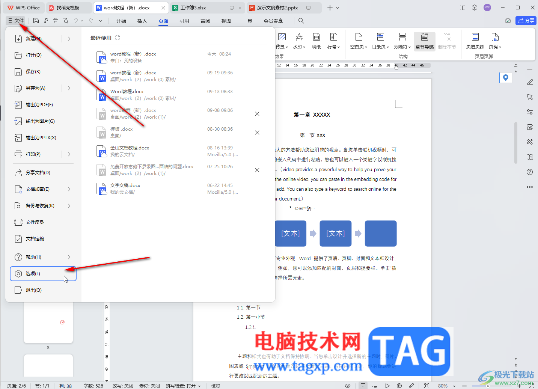Expand the 另存为(A) submenu arrow
Screen dimensions: 538x389
click(69, 88)
